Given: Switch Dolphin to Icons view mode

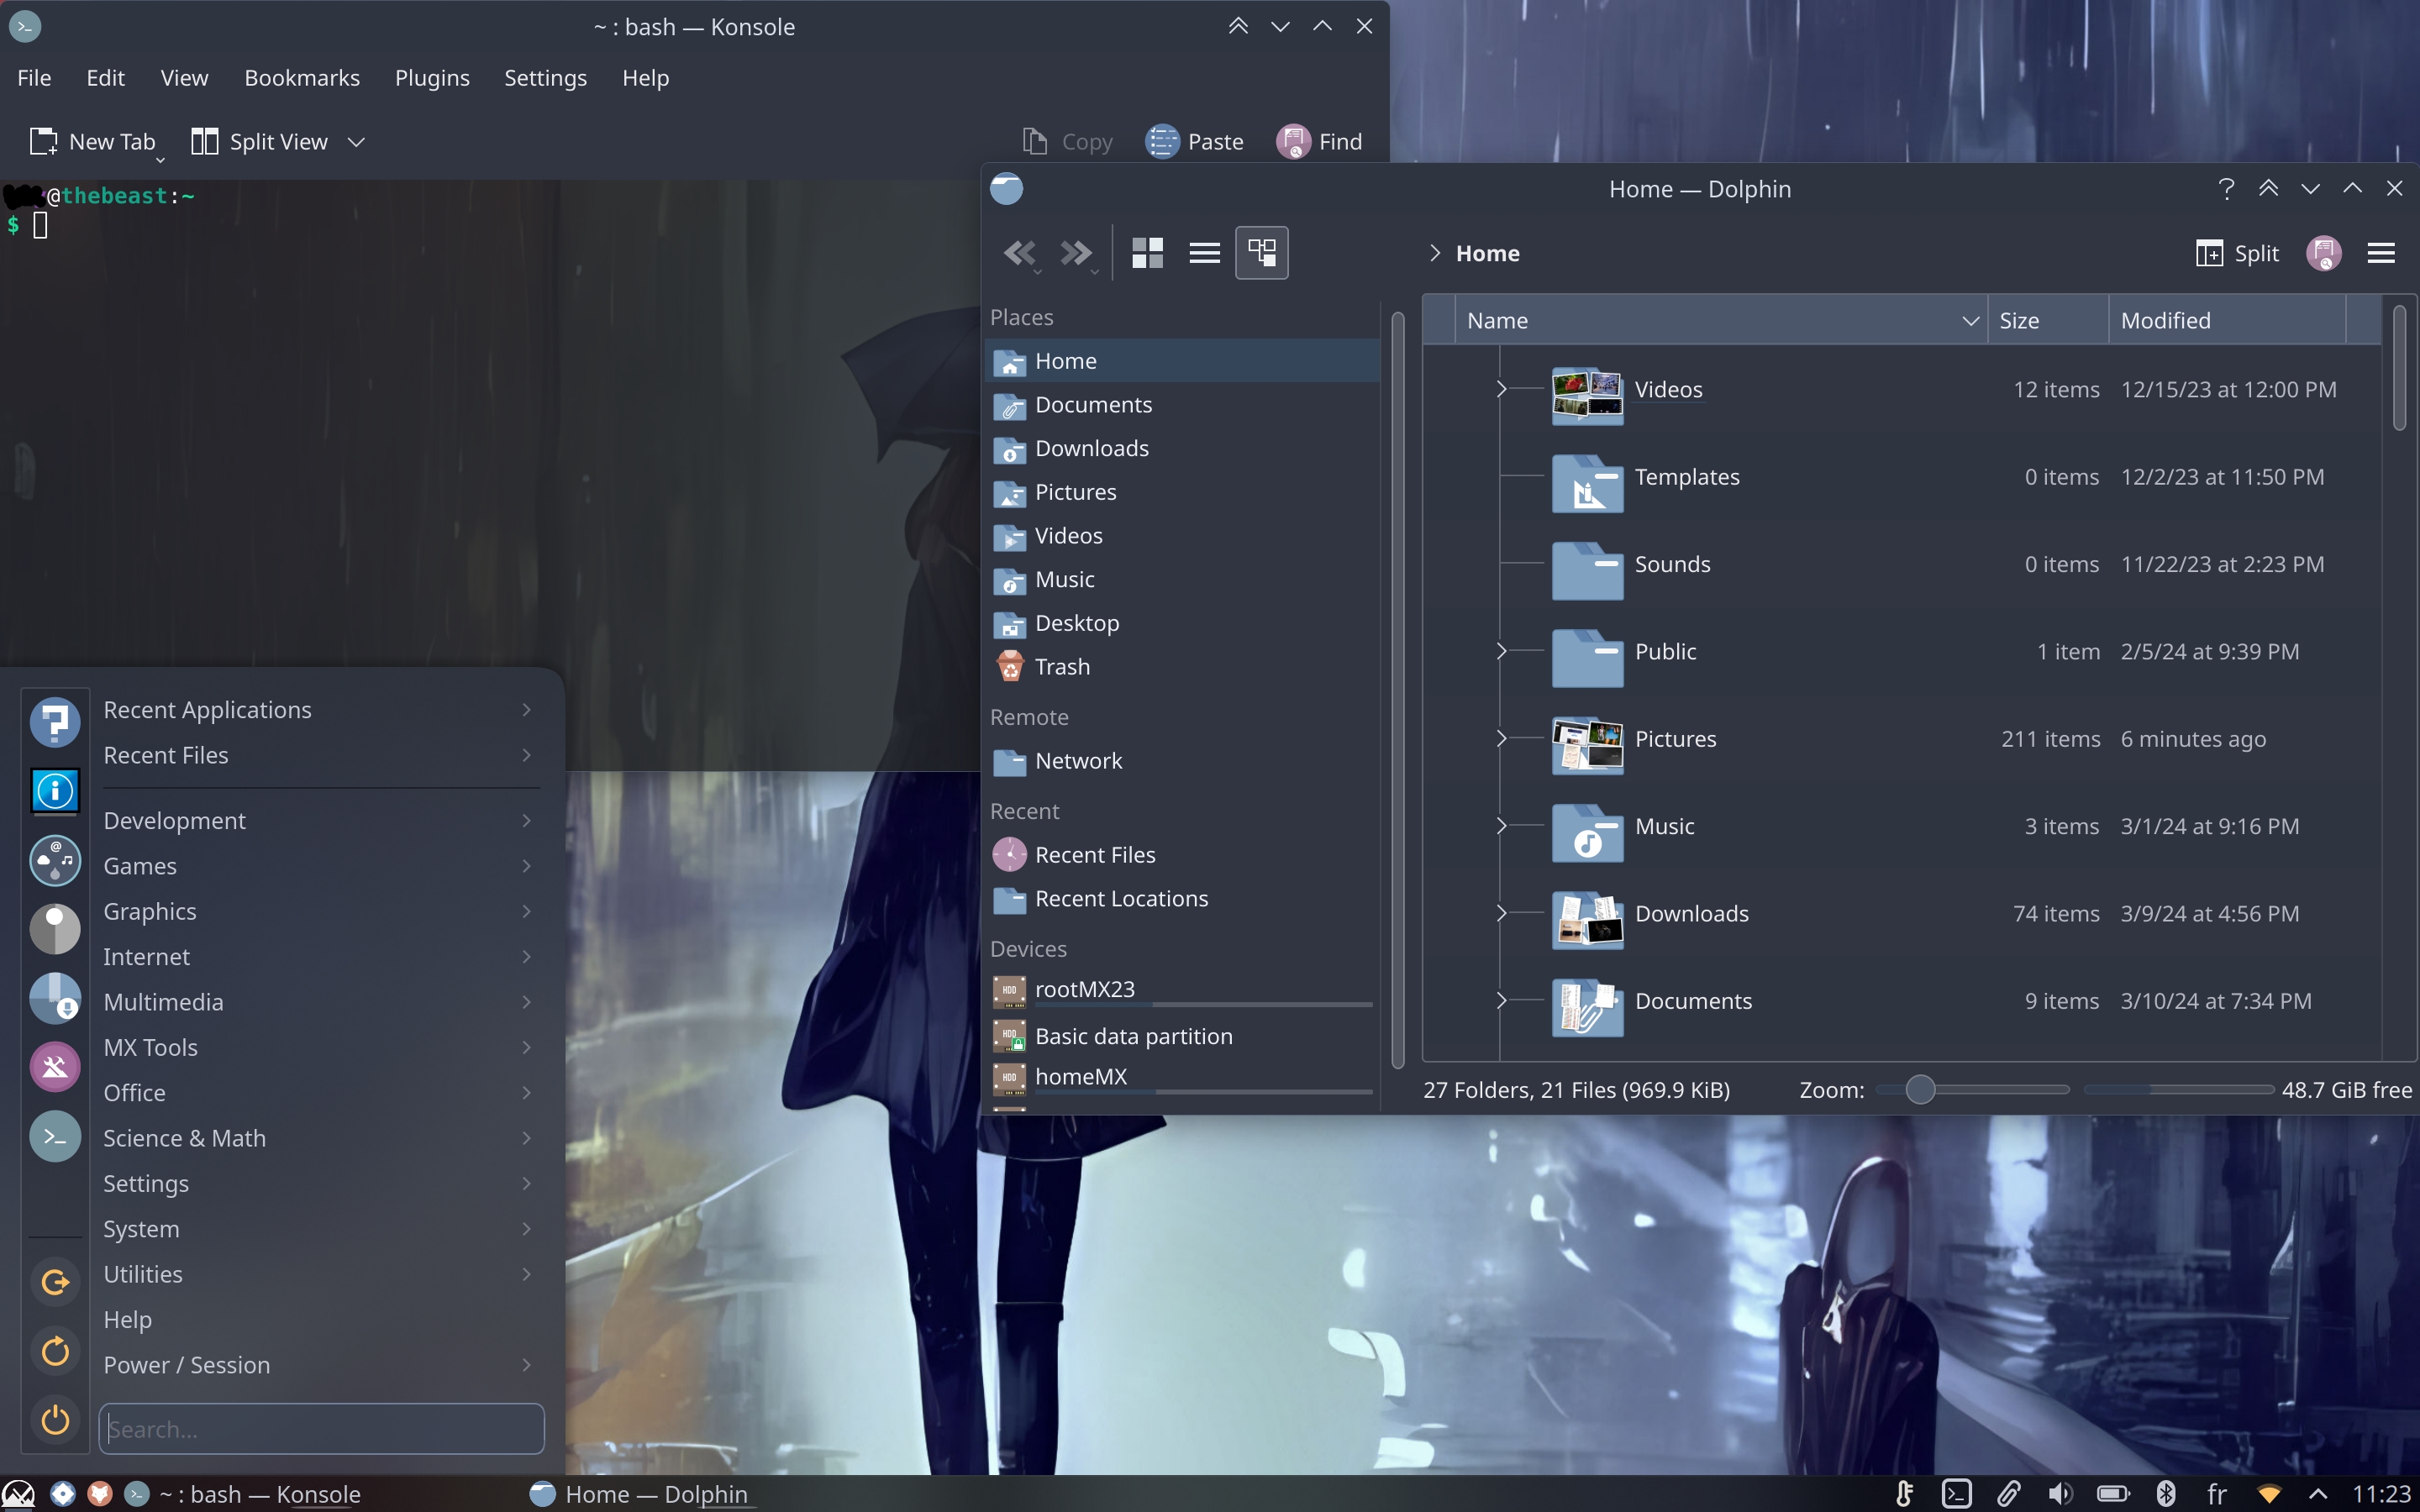Looking at the screenshot, I should [1147, 253].
